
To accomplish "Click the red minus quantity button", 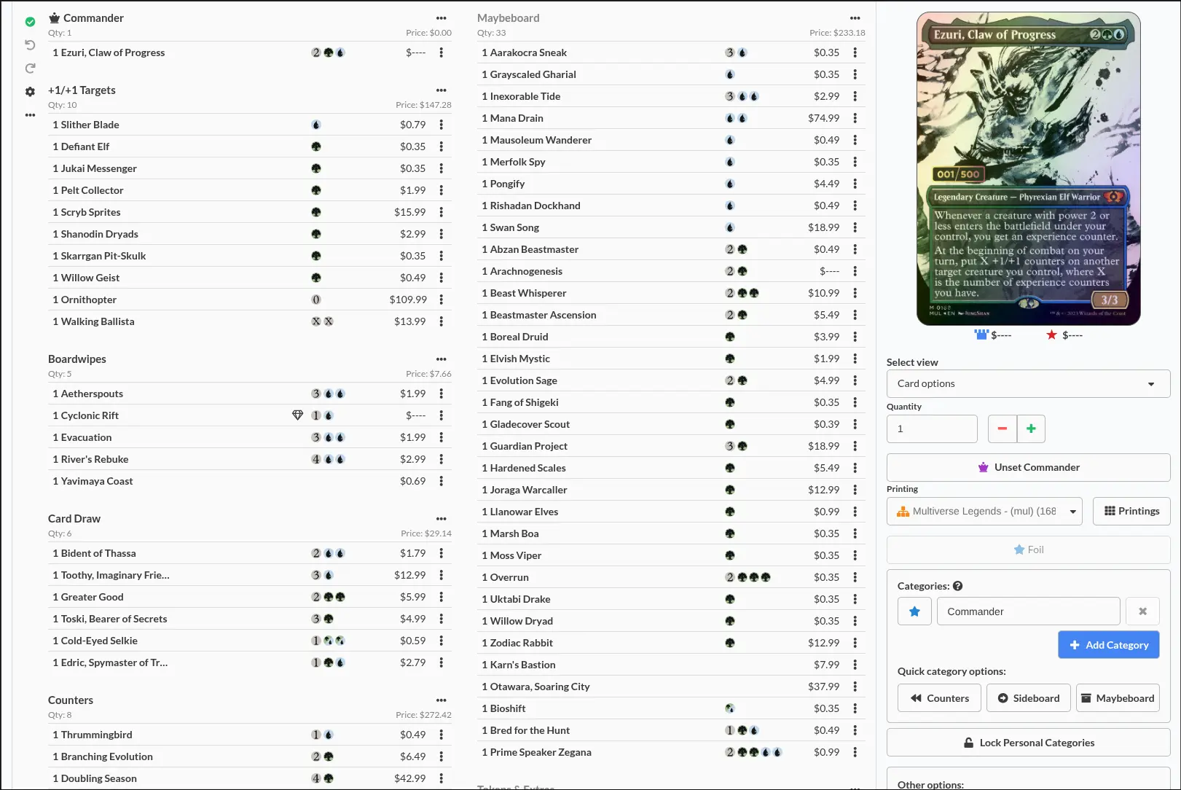I will click(1002, 429).
